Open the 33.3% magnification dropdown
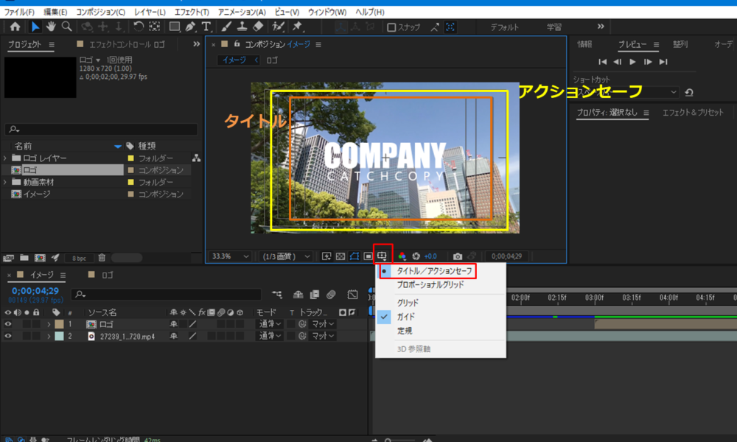 (x=230, y=256)
